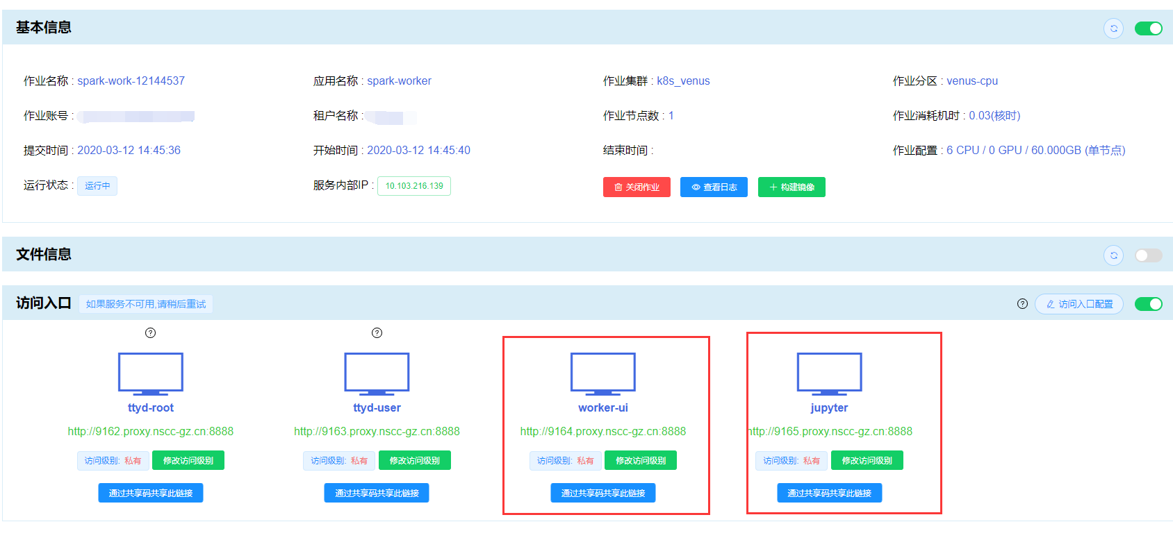Screen dimensions: 1173x540
Task: Open the 访问入口配置 button
Action: [x=1078, y=304]
